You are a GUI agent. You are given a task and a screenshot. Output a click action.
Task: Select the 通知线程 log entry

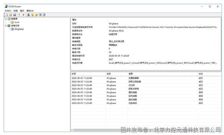(133, 92)
